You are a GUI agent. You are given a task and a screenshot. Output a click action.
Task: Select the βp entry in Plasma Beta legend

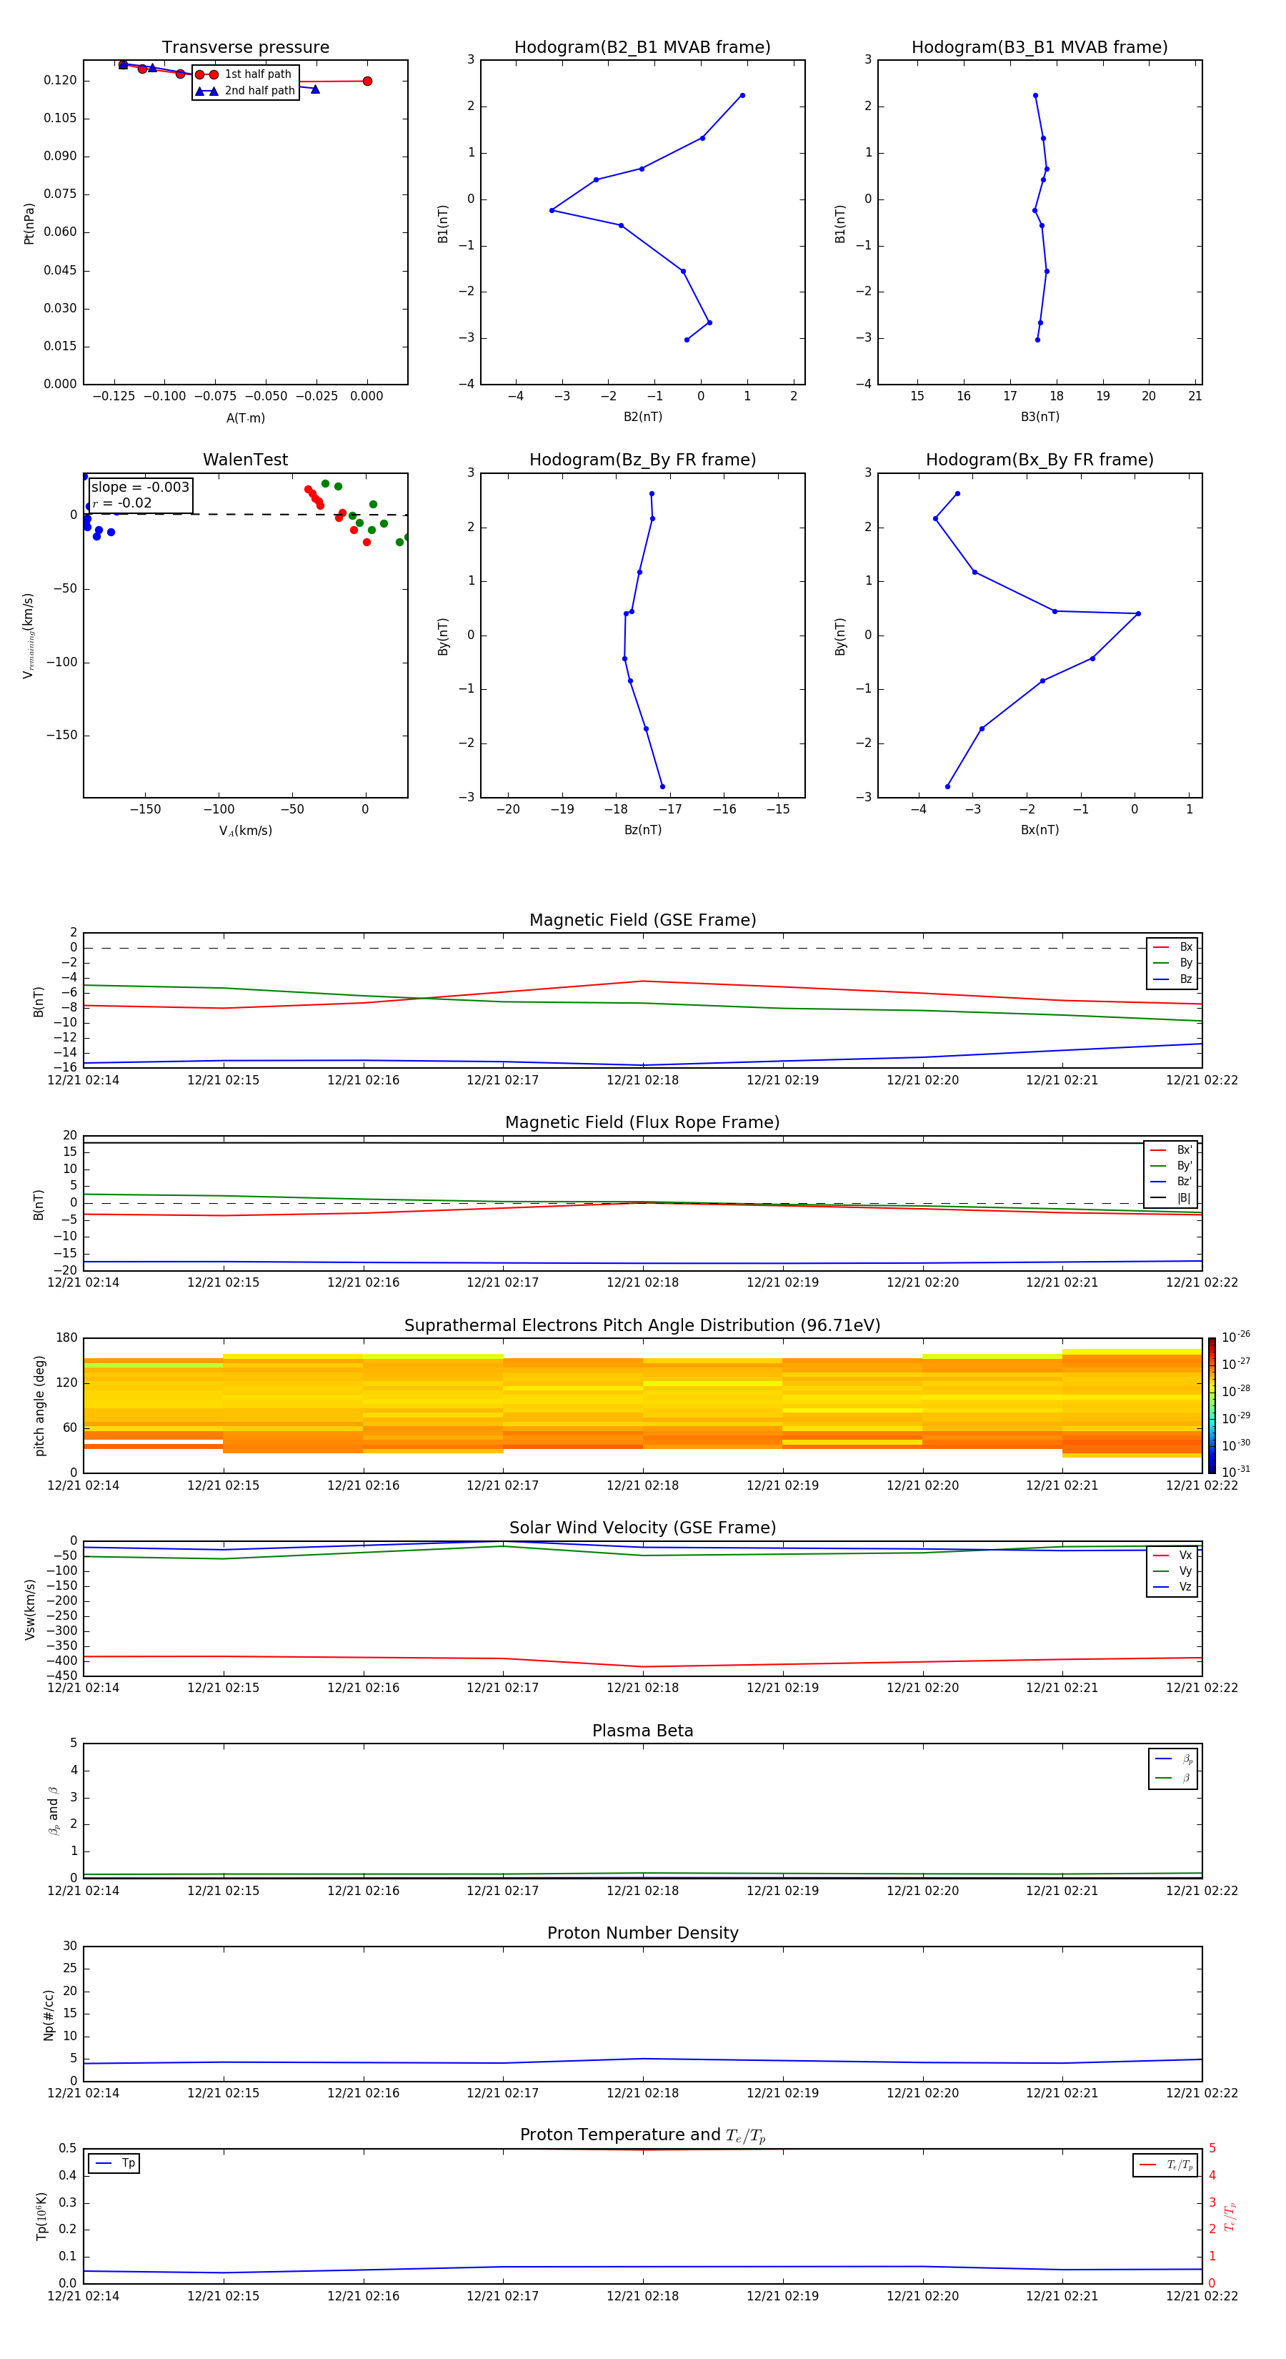1173,1759
